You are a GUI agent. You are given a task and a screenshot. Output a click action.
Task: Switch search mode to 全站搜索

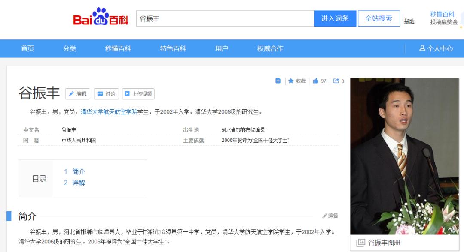(x=379, y=18)
